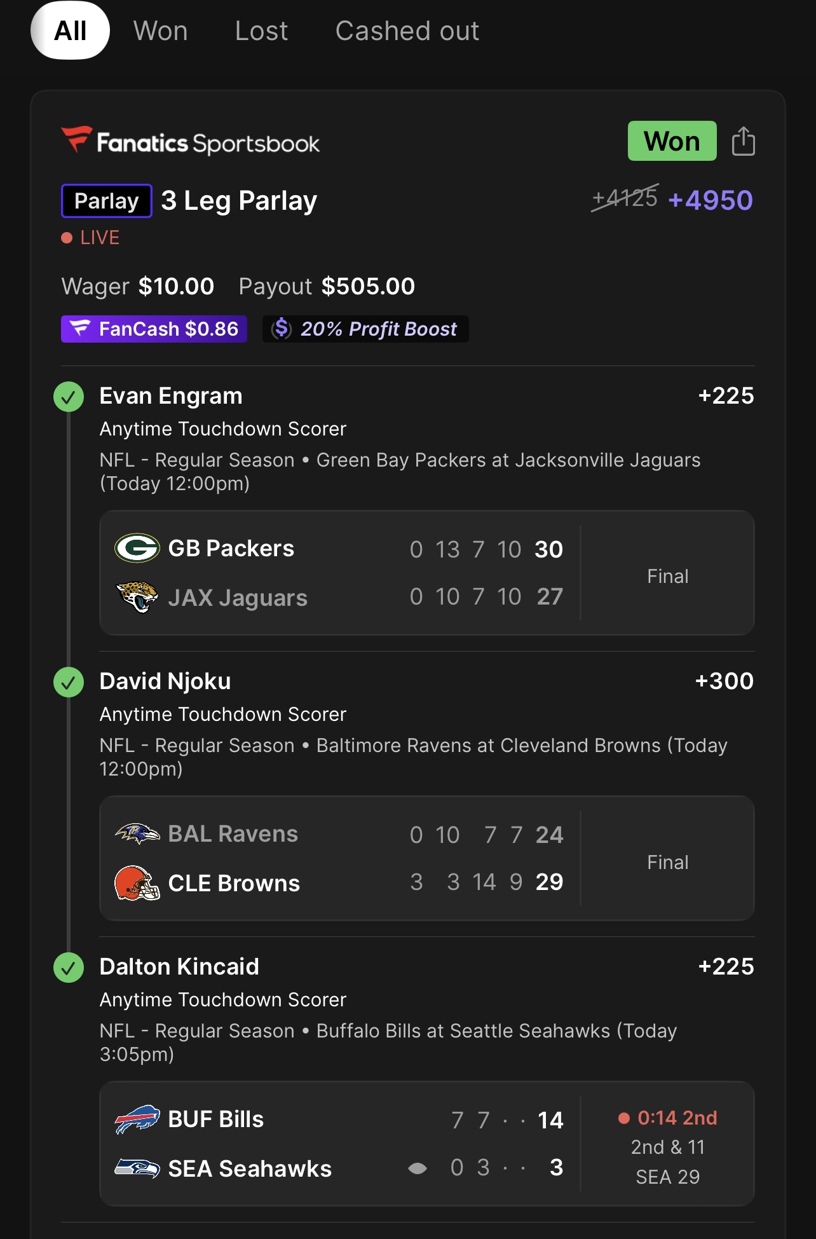Switch to the Won bets tab
Viewport: 816px width, 1239px height.
[x=160, y=31]
